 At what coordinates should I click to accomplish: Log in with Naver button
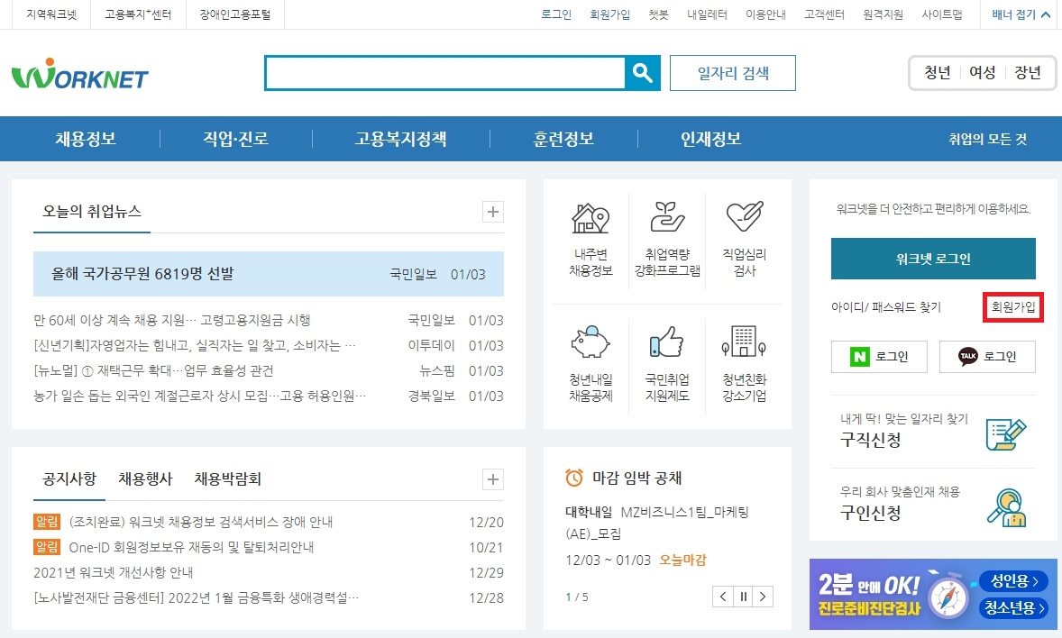pyautogui.click(x=879, y=356)
